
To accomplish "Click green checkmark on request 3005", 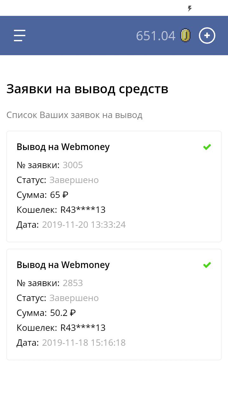I will coord(207,147).
